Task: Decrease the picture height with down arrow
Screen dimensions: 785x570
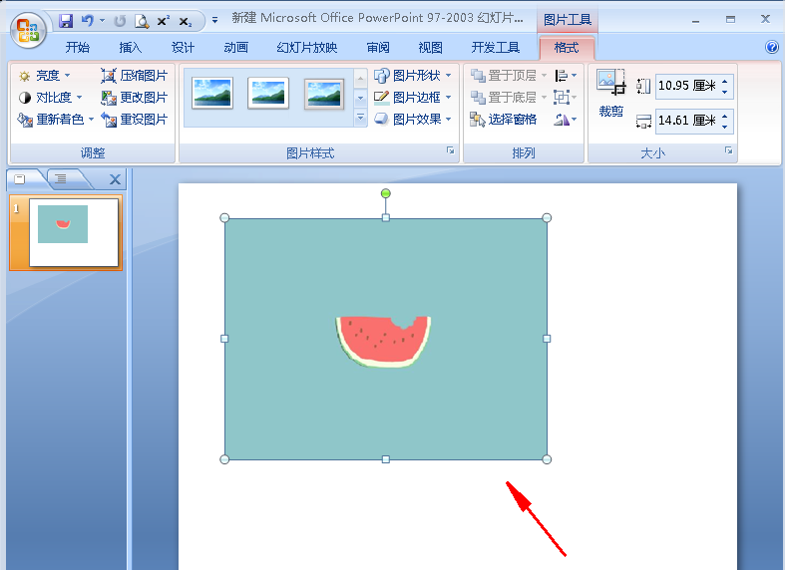Action: click(725, 92)
